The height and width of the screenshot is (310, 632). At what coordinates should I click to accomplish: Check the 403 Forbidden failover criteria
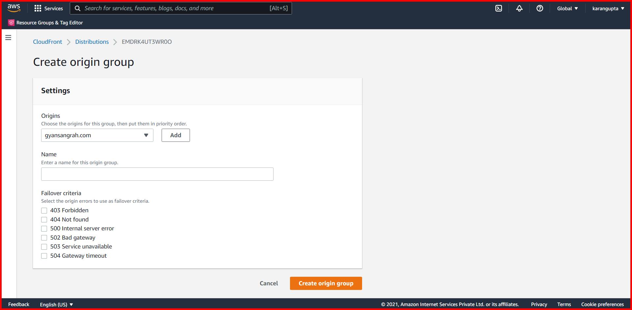tap(44, 210)
